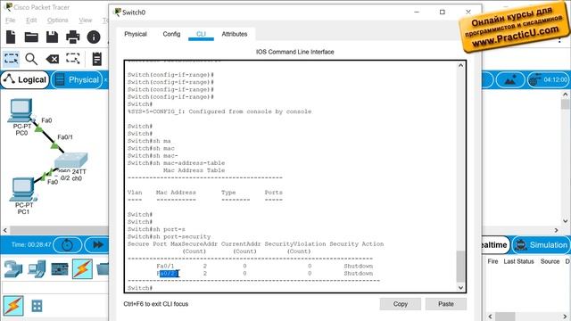
Task: Click the workspace horizontal scrollbar left arrow
Action: [x=5, y=230]
